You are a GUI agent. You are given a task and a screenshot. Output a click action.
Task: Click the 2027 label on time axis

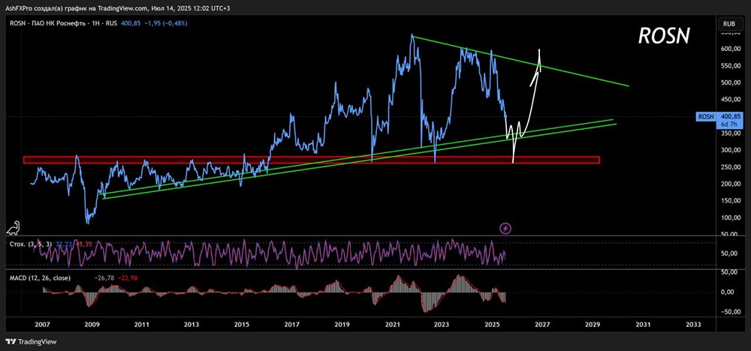tap(541, 325)
